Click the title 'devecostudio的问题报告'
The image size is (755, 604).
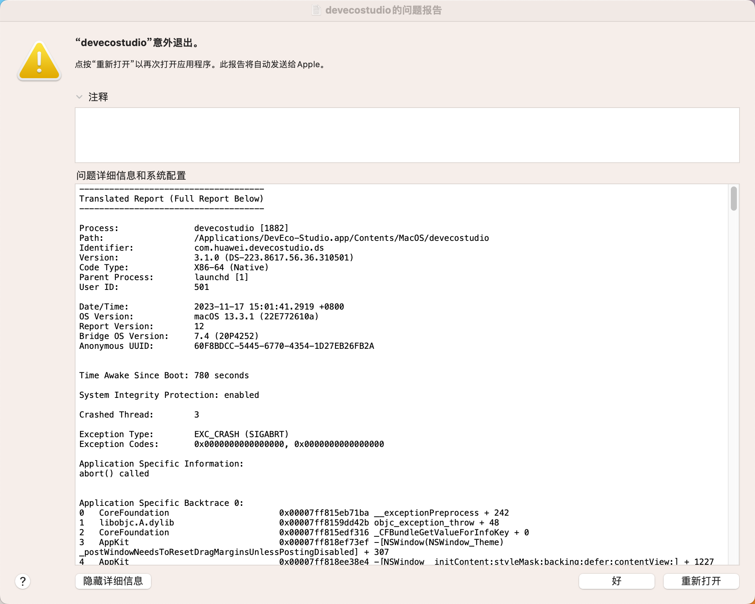point(384,10)
